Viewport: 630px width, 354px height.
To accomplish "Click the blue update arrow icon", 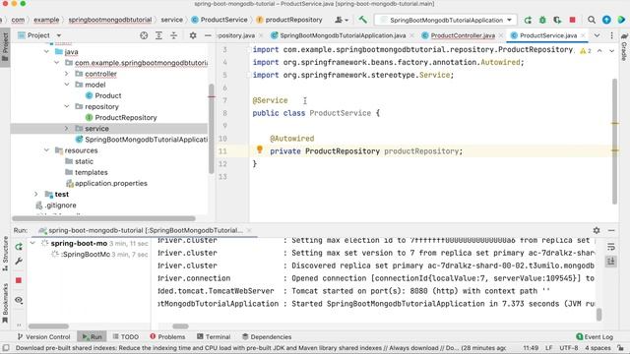I will click(x=606, y=20).
